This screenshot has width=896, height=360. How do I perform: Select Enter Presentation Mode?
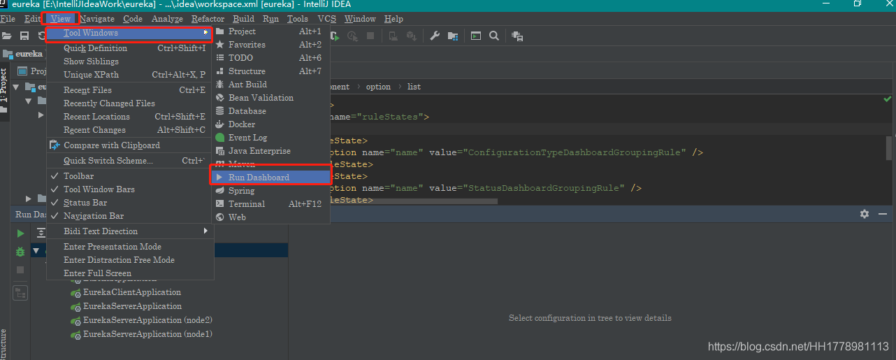129,247
